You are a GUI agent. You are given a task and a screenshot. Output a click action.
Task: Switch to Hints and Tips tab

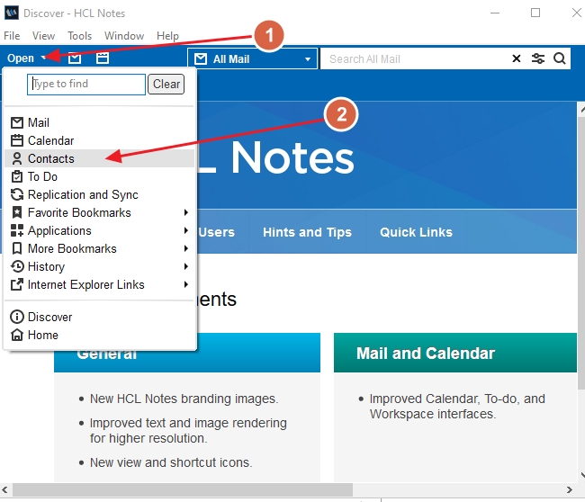[x=308, y=232]
